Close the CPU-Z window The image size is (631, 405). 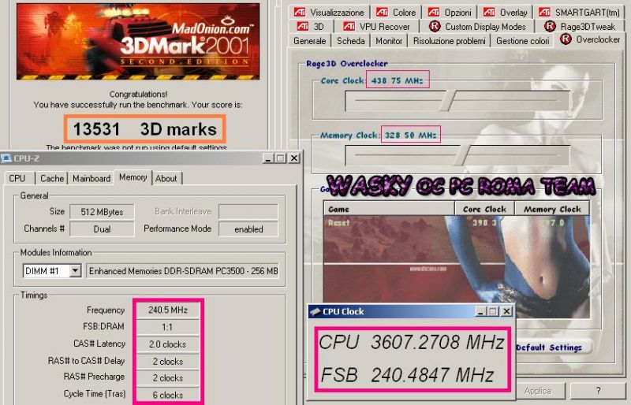(294, 158)
